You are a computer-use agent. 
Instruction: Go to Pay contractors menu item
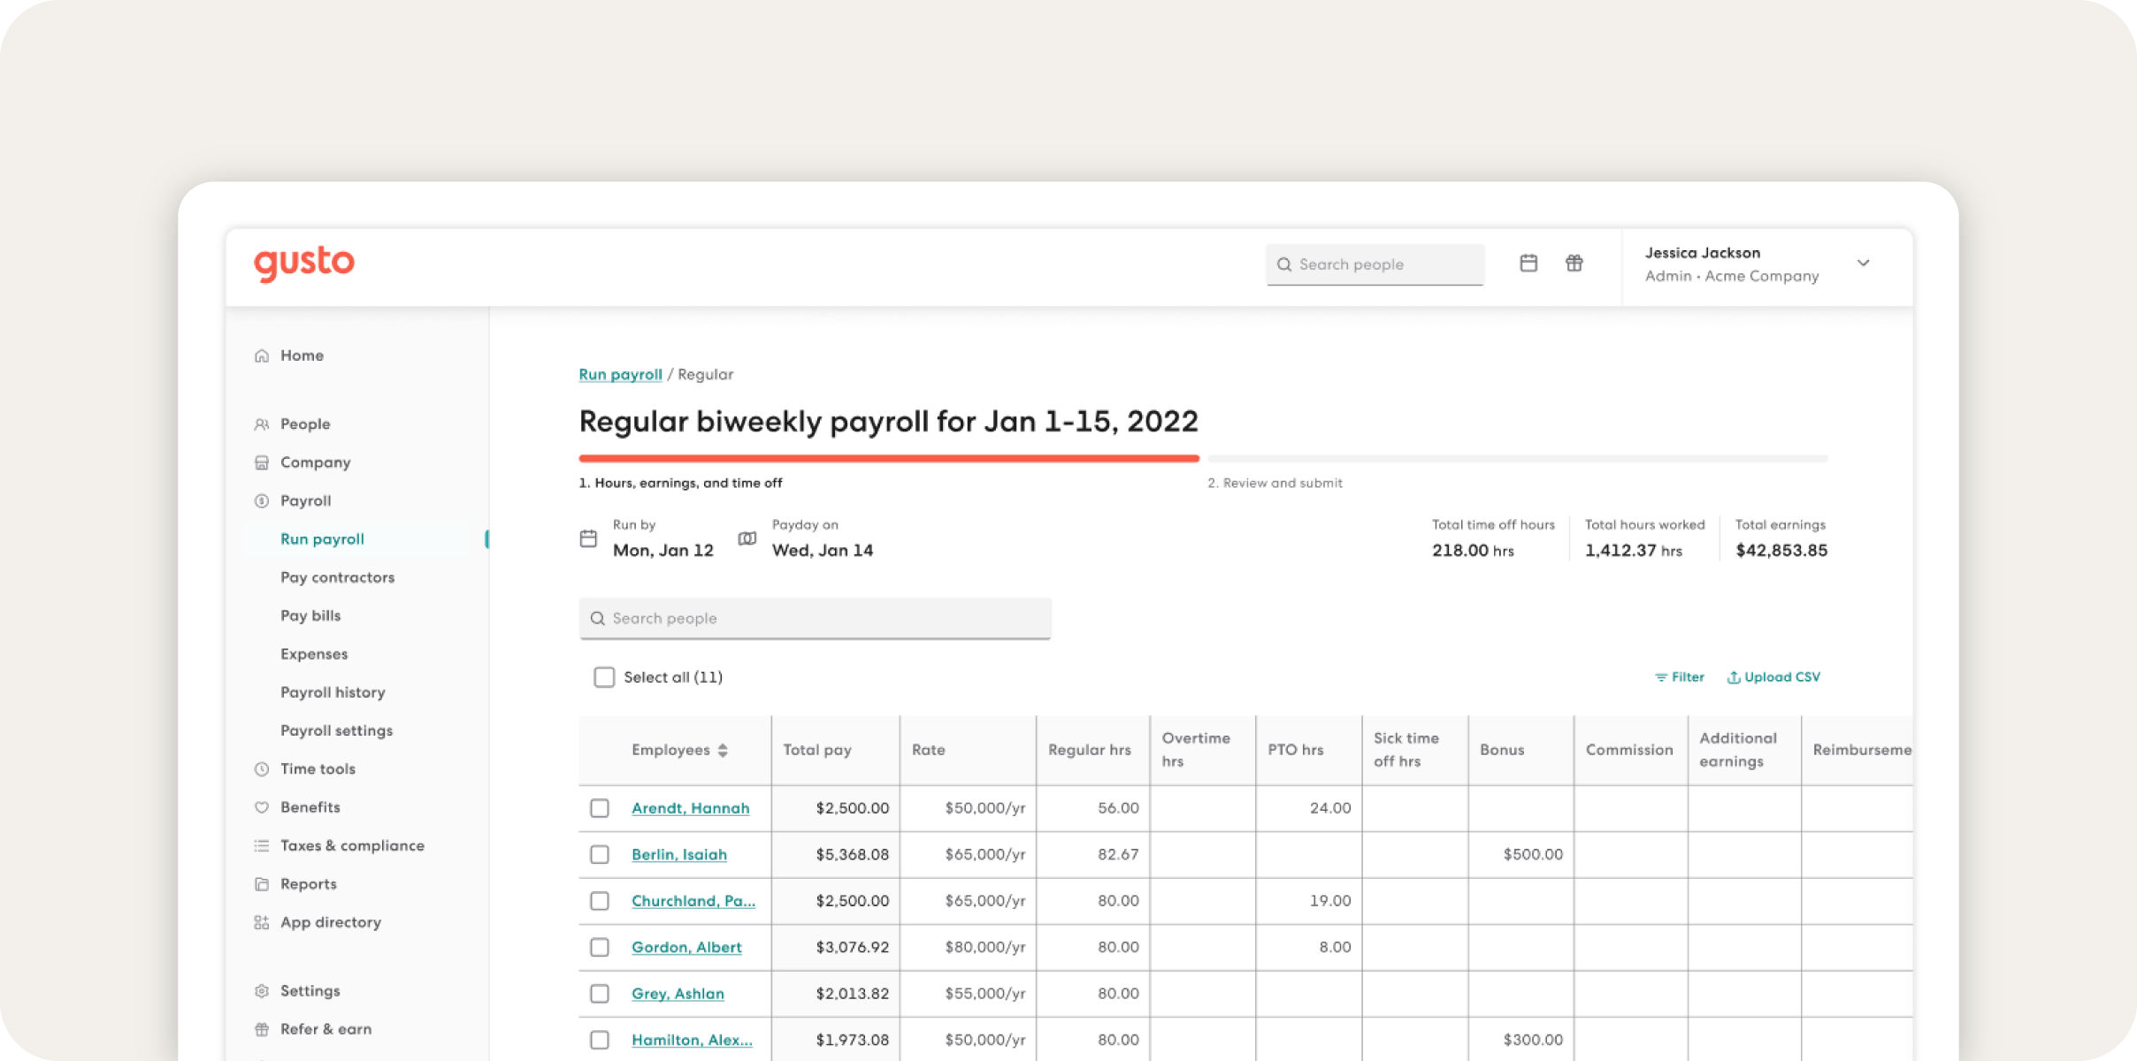337,577
